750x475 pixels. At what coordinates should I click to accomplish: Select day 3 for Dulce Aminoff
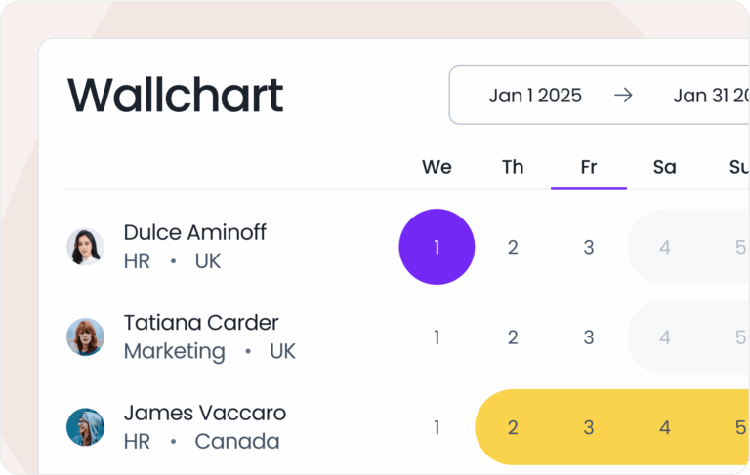click(x=589, y=247)
